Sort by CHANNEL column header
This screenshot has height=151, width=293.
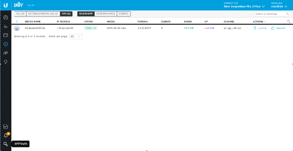coord(229,22)
